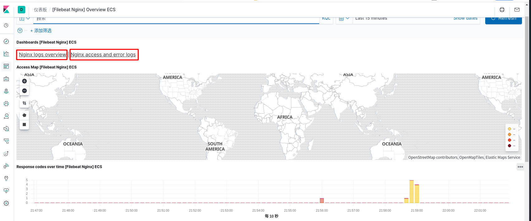
Task: Zoom in on the access map
Action: tap(24, 81)
